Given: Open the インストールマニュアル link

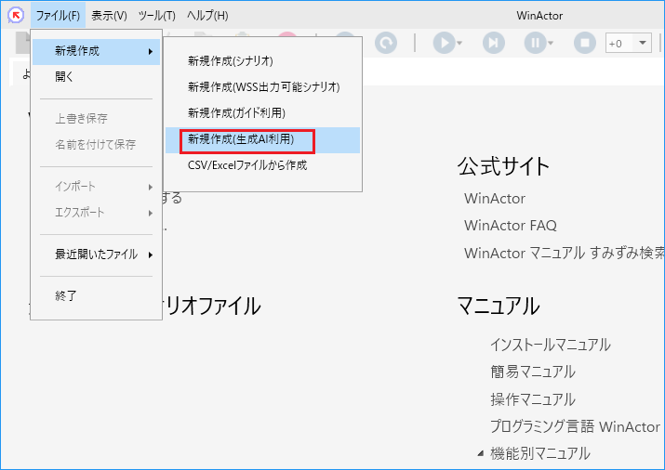Looking at the screenshot, I should click(551, 345).
